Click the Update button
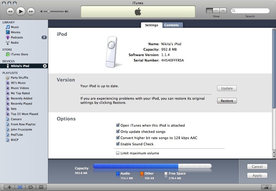 [227, 88]
